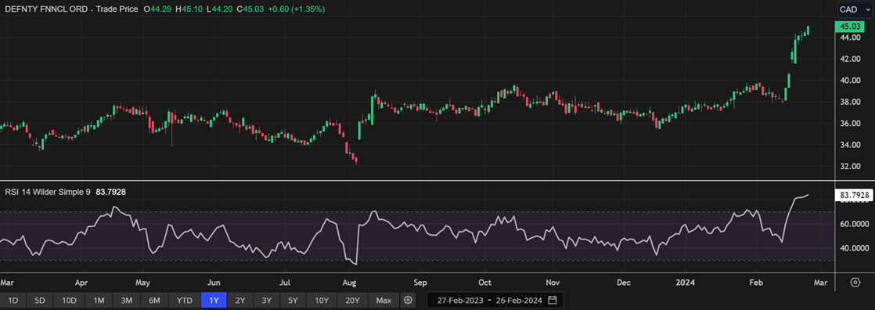Image resolution: width=875 pixels, height=310 pixels.
Task: Select the 2Y time range
Action: click(x=240, y=301)
